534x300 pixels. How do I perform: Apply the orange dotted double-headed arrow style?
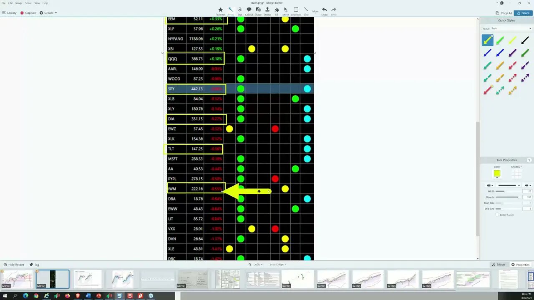tap(512, 90)
